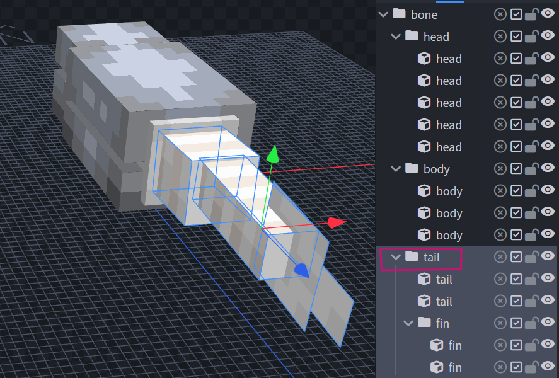This screenshot has width=559, height=378.
Task: Lock the bone group
Action: 531,14
